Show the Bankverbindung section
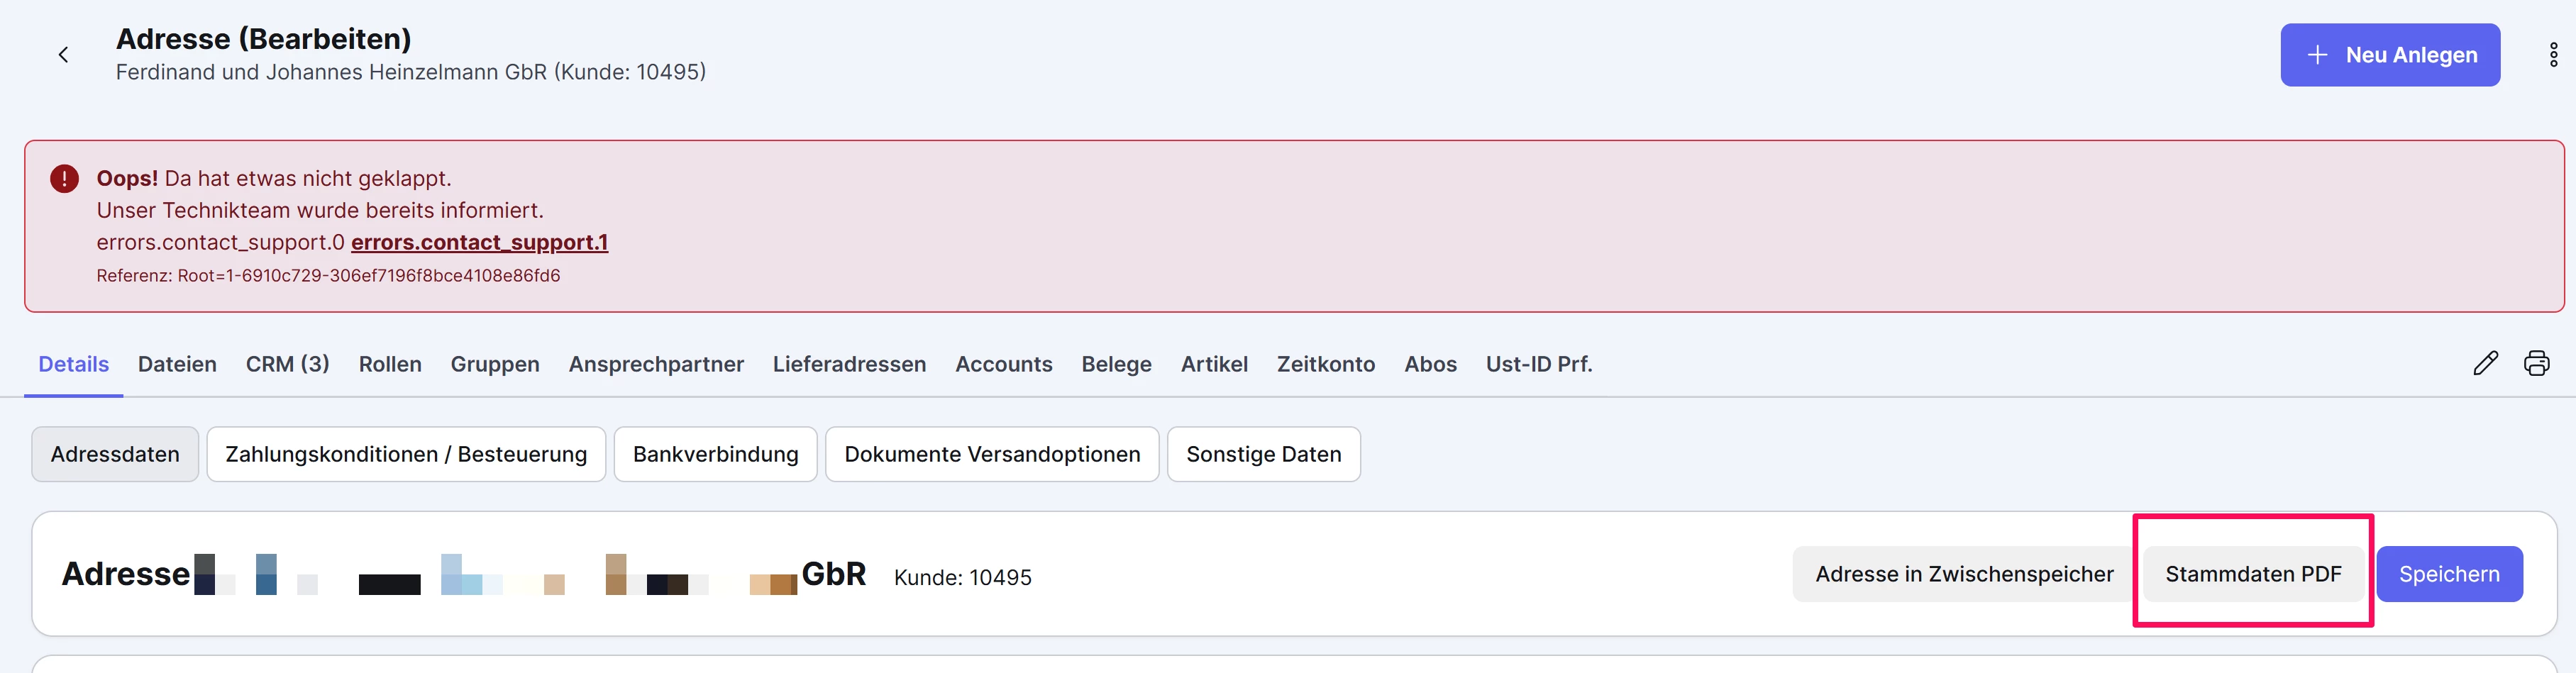2576x673 pixels. [715, 454]
